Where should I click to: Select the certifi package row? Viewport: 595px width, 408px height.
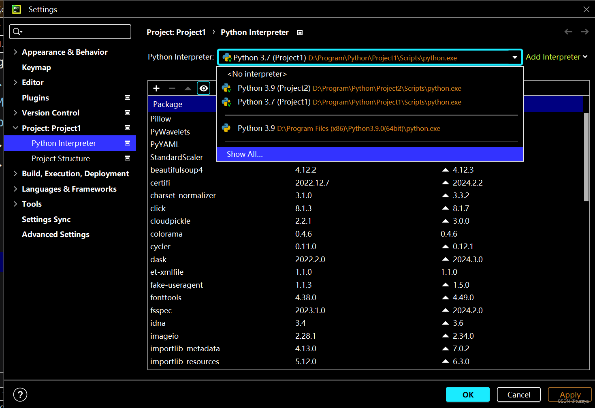coord(366,183)
